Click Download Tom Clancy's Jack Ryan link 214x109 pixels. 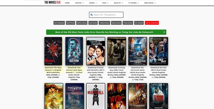pyautogui.click(x=74, y=74)
